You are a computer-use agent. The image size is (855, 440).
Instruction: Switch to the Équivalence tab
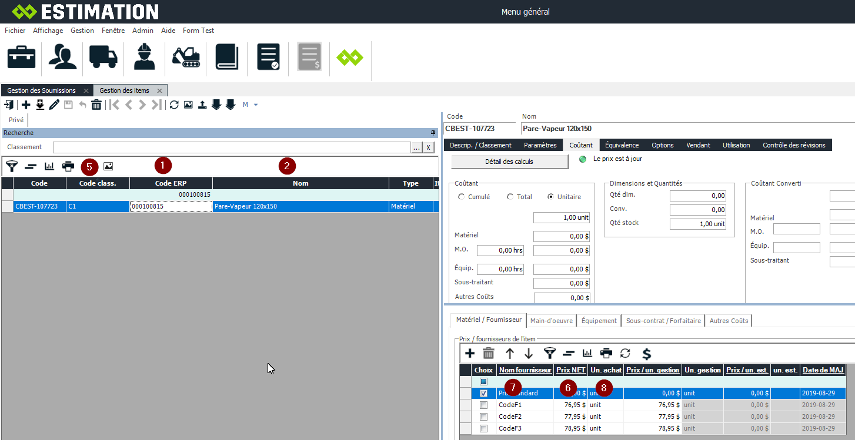point(622,145)
